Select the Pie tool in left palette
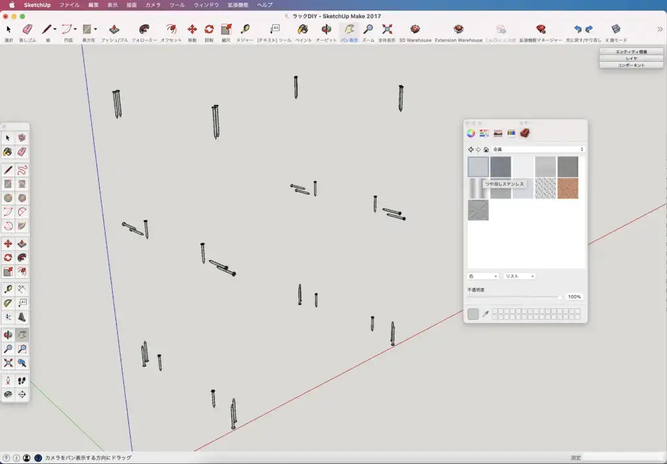667x464 pixels. (x=21, y=225)
